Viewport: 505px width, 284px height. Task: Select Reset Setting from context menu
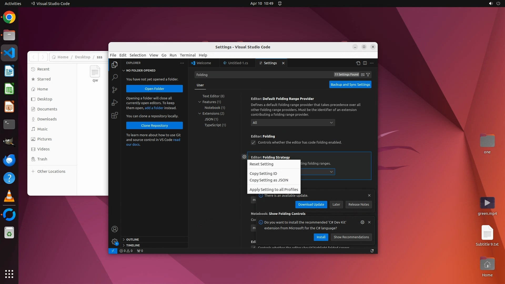(261, 164)
